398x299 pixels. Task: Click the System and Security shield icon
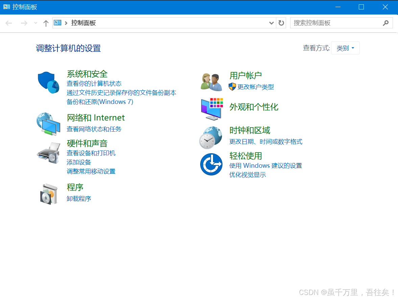pyautogui.click(x=48, y=83)
